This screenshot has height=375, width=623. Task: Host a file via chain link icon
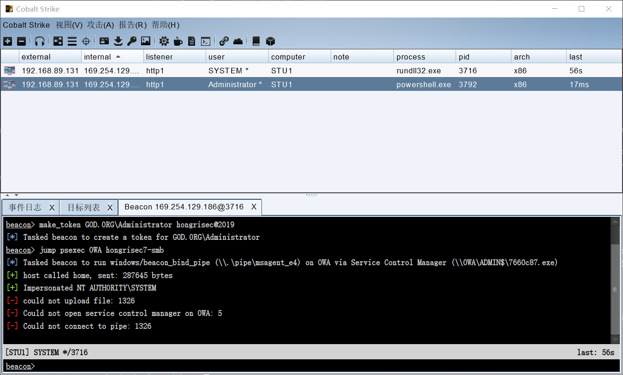[x=224, y=42]
